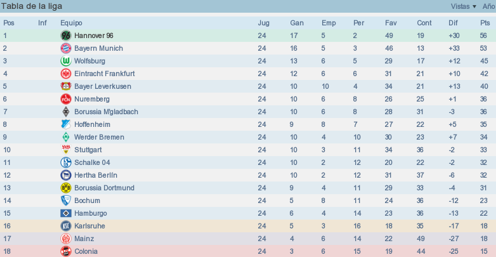Sort table by Equipo column header

(x=71, y=23)
